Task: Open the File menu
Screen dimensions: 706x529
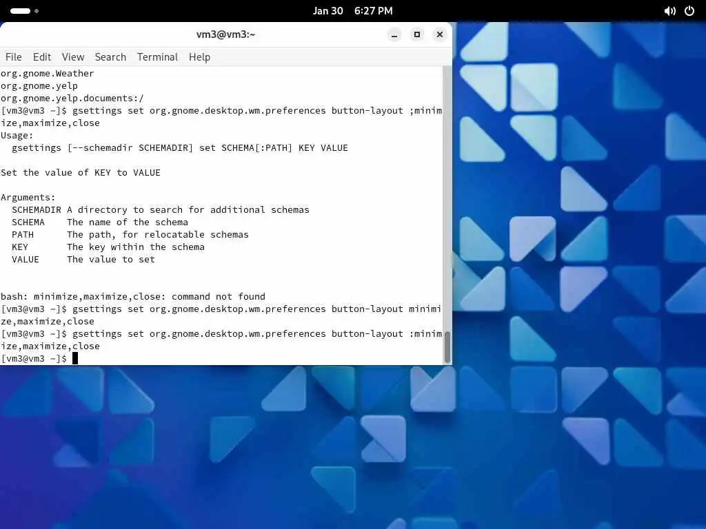Action: coord(14,57)
